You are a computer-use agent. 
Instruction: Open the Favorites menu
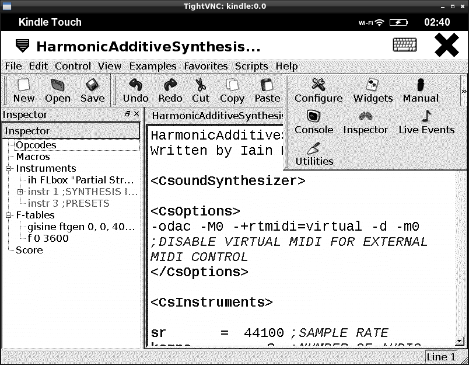click(206, 66)
